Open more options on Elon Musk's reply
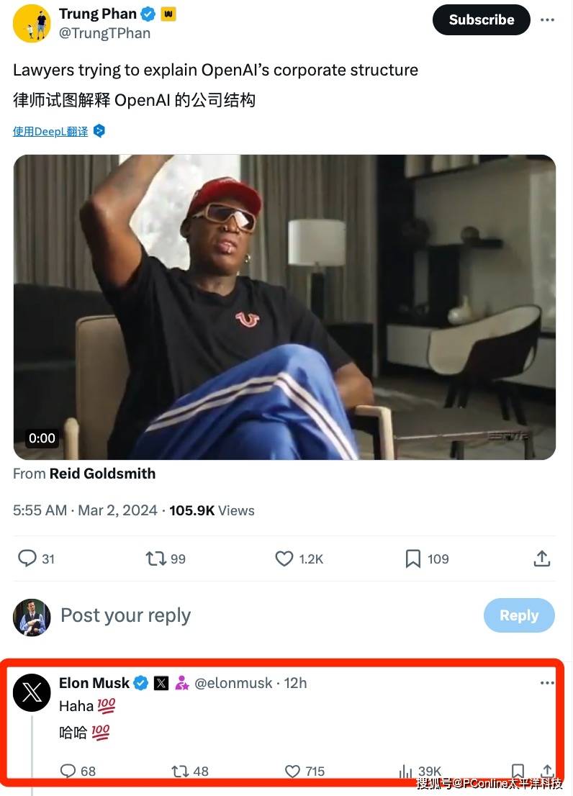Viewport: 573px width, 796px height. pos(547,682)
